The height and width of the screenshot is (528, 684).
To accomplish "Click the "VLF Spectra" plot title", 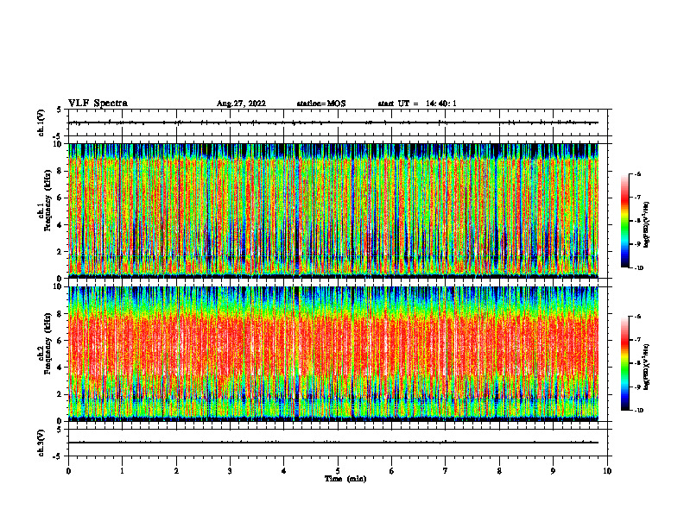I will 98,104.
